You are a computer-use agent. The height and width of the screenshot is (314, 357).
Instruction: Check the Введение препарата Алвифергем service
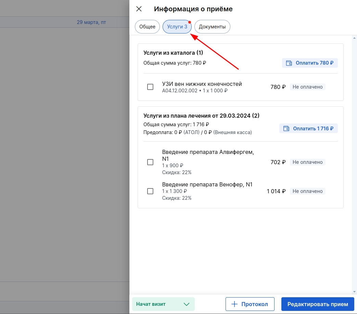point(150,162)
